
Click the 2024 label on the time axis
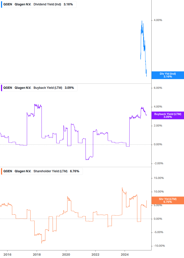(x=125, y=255)
